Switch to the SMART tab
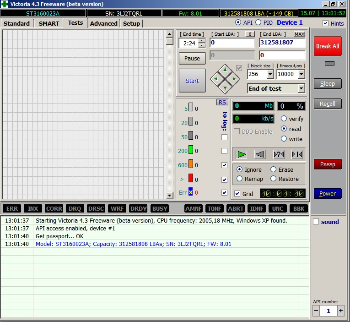The width and height of the screenshot is (350, 322). (x=49, y=23)
